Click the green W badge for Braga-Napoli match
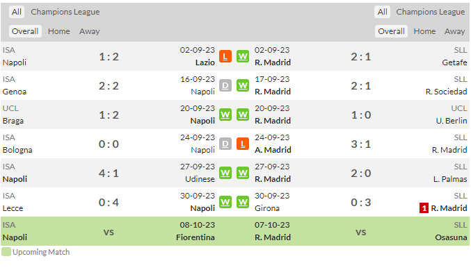The width and height of the screenshot is (471, 270). (x=225, y=115)
